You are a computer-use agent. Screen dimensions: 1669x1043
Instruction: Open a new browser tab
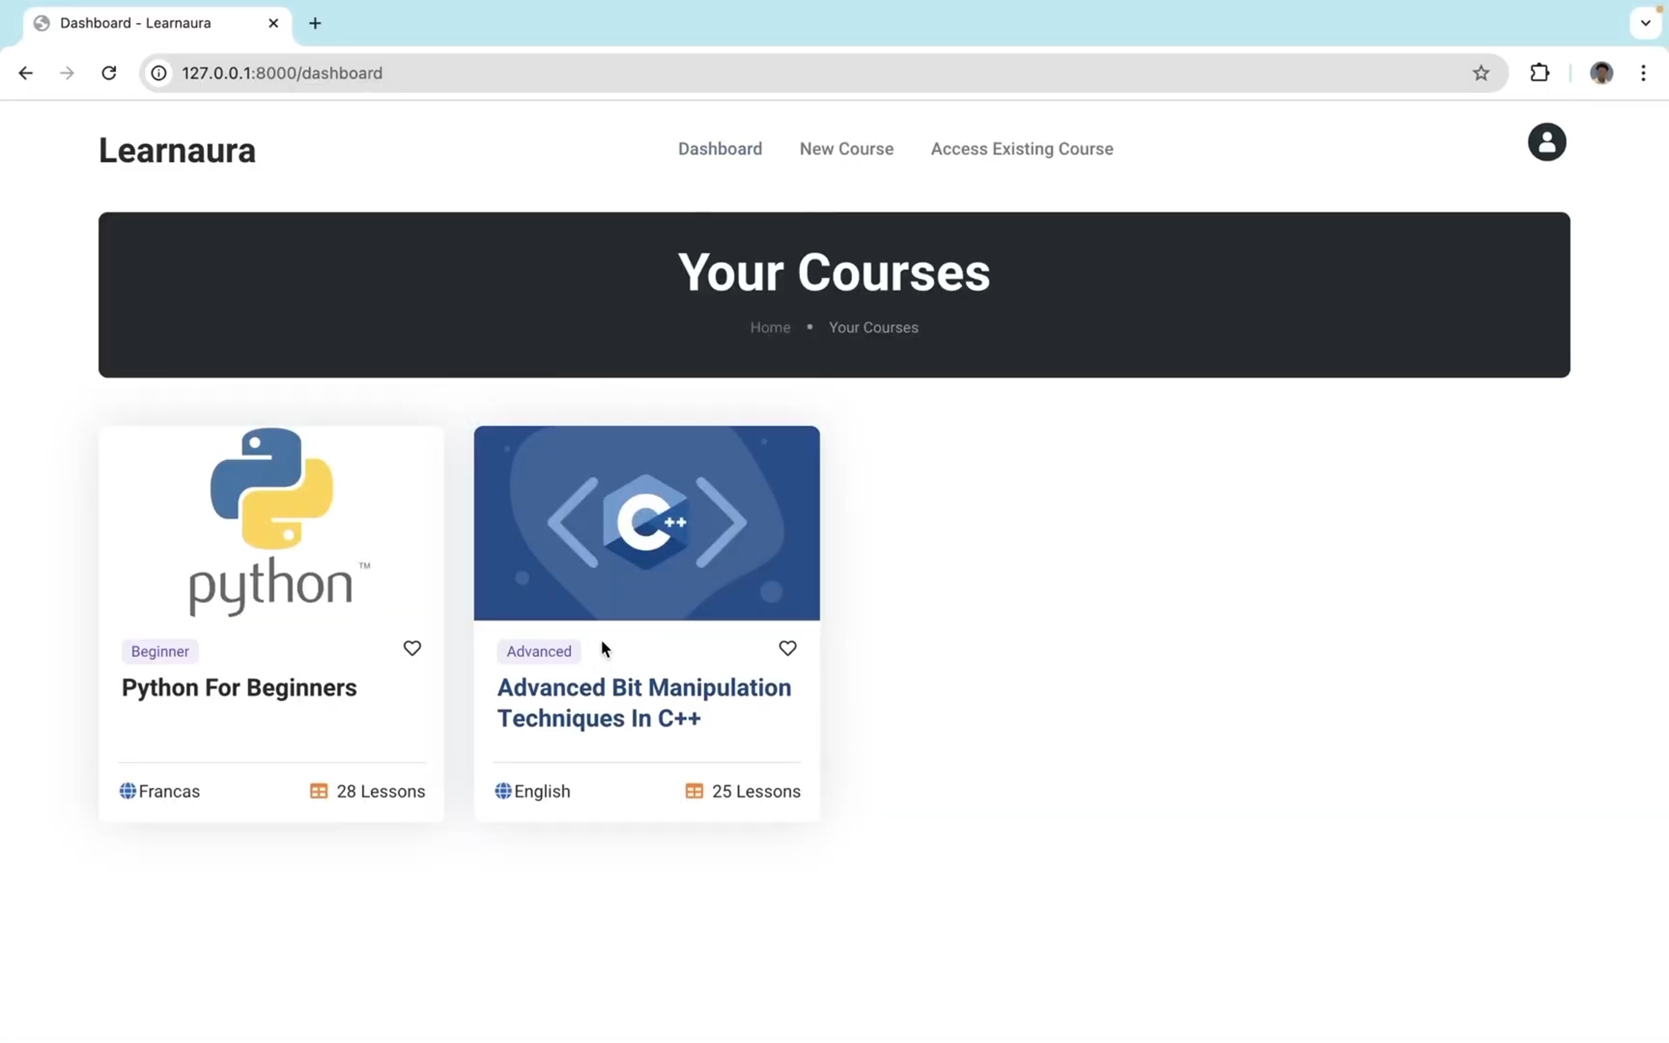coord(315,23)
